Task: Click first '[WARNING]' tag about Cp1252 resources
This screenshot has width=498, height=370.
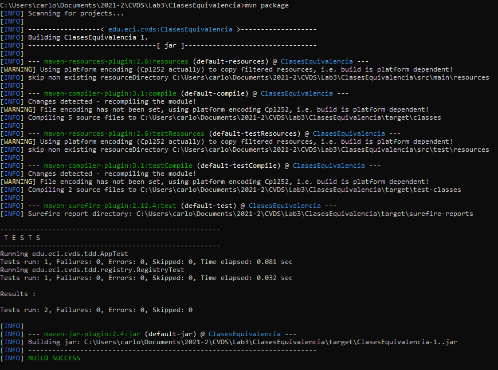Action: click(18, 69)
